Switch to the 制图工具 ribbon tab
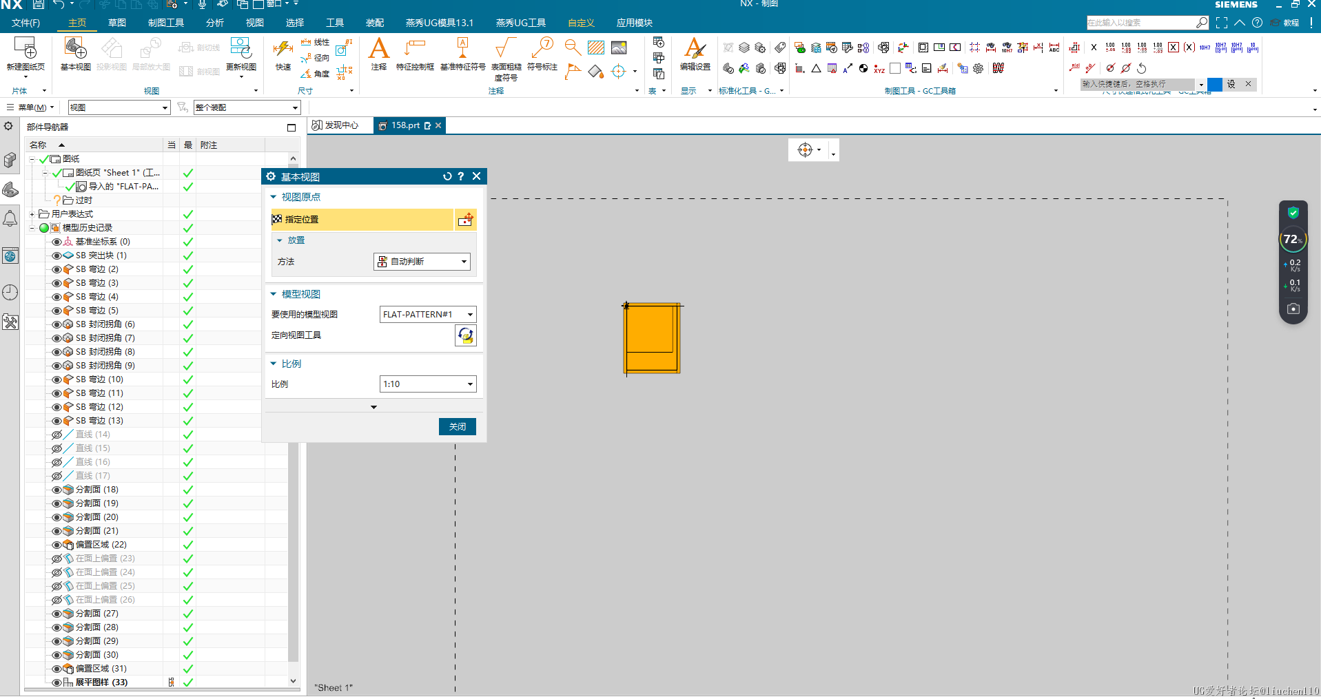Viewport: 1321px width, 699px height. click(x=166, y=23)
